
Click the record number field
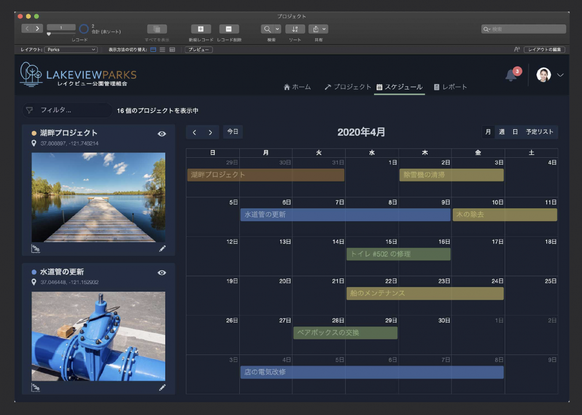(61, 27)
